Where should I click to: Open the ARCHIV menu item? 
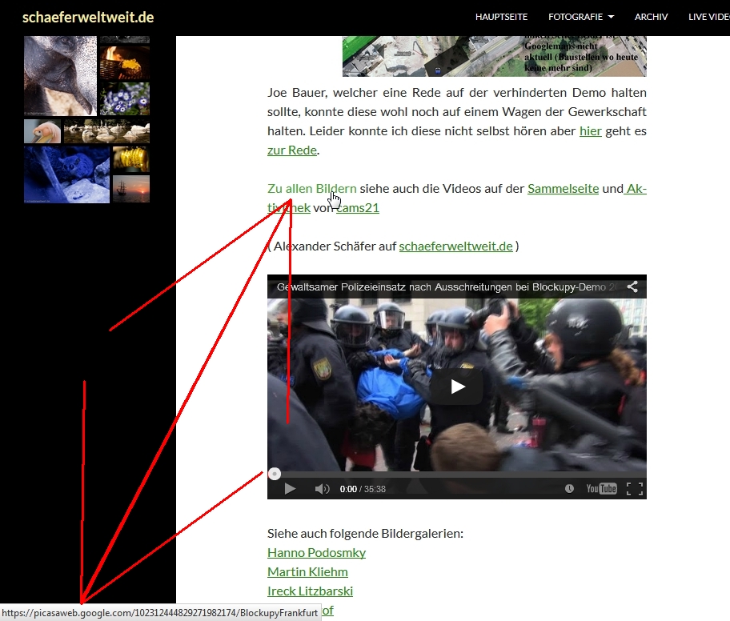coord(651,17)
